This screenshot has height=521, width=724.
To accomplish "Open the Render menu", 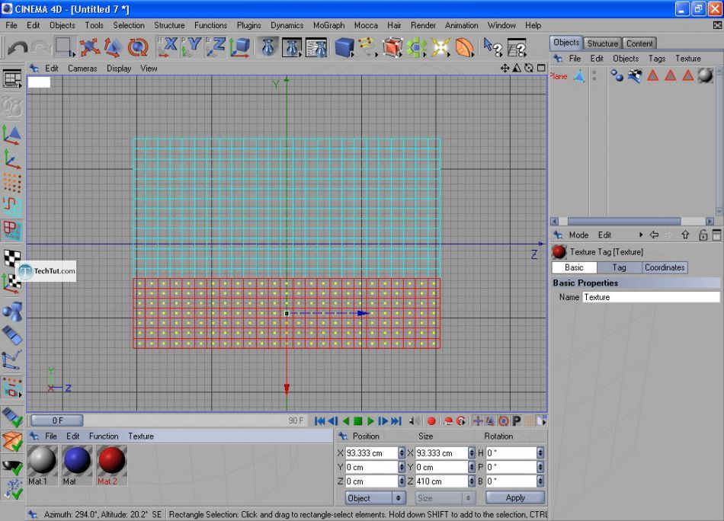I will 423,25.
